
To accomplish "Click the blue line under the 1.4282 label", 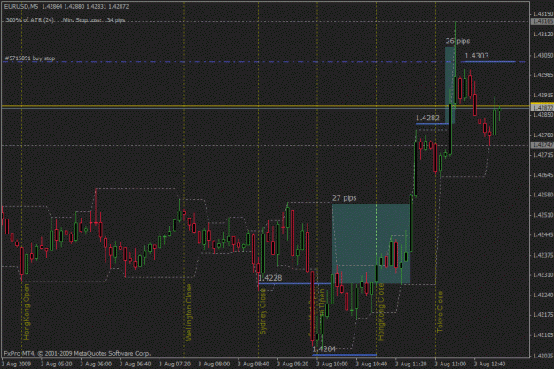I will point(432,124).
